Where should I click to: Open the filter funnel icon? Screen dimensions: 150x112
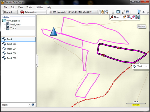click(33, 105)
